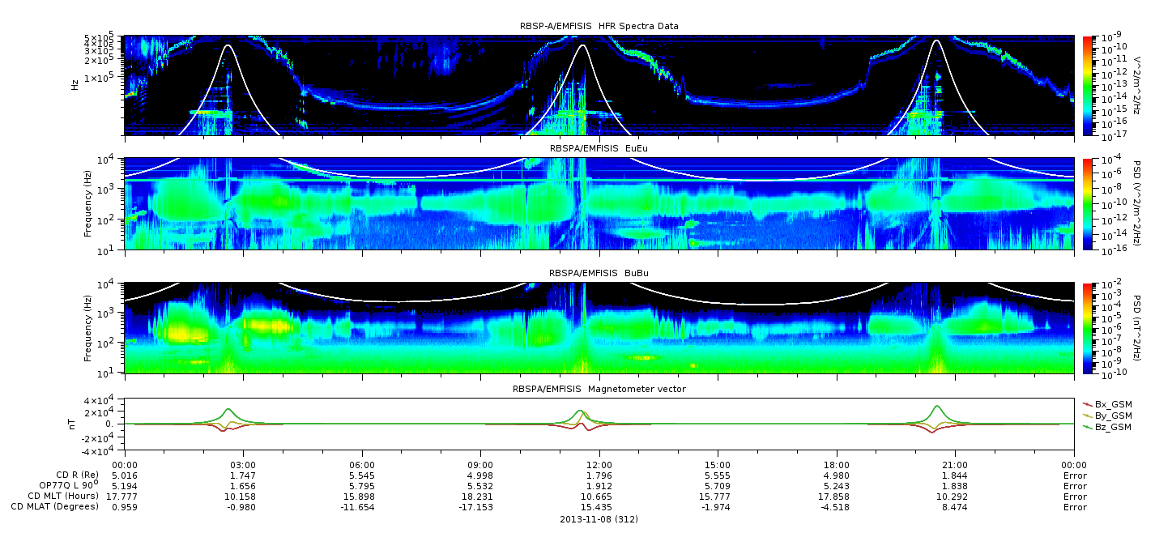The height and width of the screenshot is (533, 1172).
Task: Select the By_GSM legend entry
Action: [x=1107, y=415]
